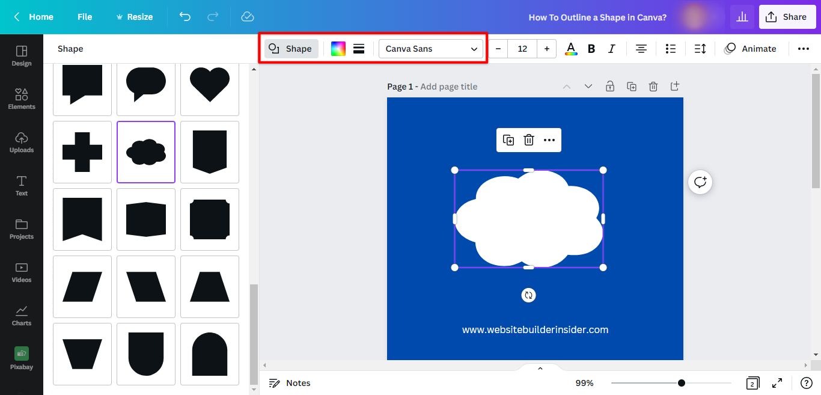Apply bulleted list formatting
The height and width of the screenshot is (395, 821).
click(x=671, y=49)
